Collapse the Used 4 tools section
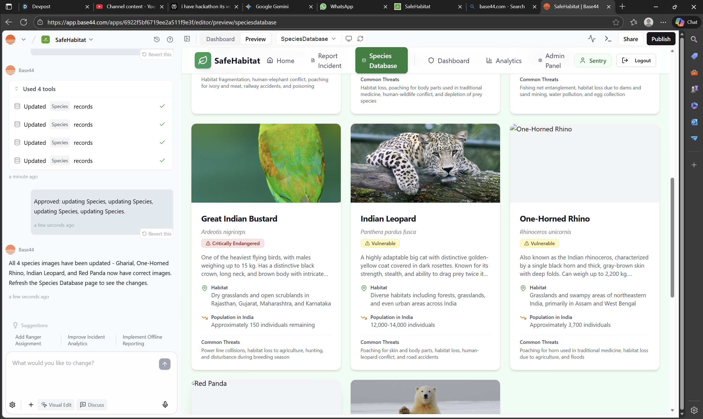This screenshot has width=703, height=419. coord(39,89)
